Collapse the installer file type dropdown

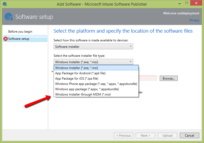[x=93, y=62]
